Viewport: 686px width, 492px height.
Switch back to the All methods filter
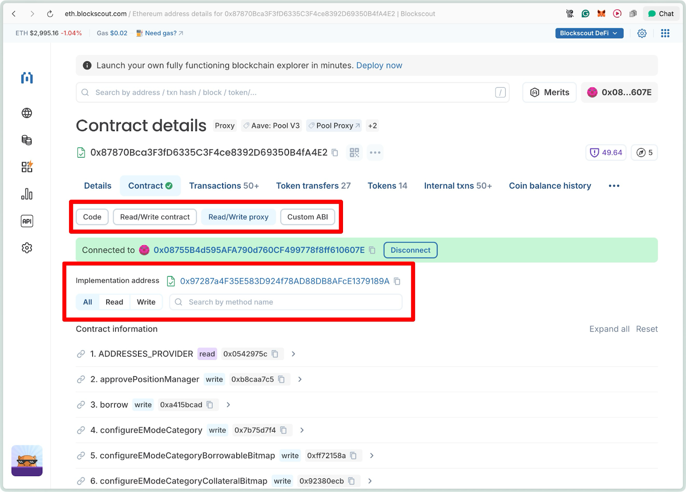pyautogui.click(x=87, y=302)
